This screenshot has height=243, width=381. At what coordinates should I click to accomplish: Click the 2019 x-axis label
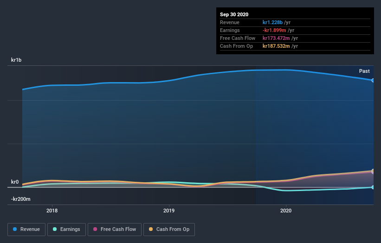(x=169, y=211)
